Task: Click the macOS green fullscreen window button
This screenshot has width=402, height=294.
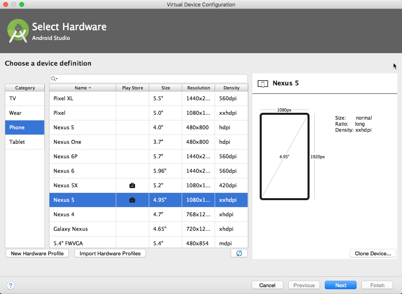Action: pos(22,4)
